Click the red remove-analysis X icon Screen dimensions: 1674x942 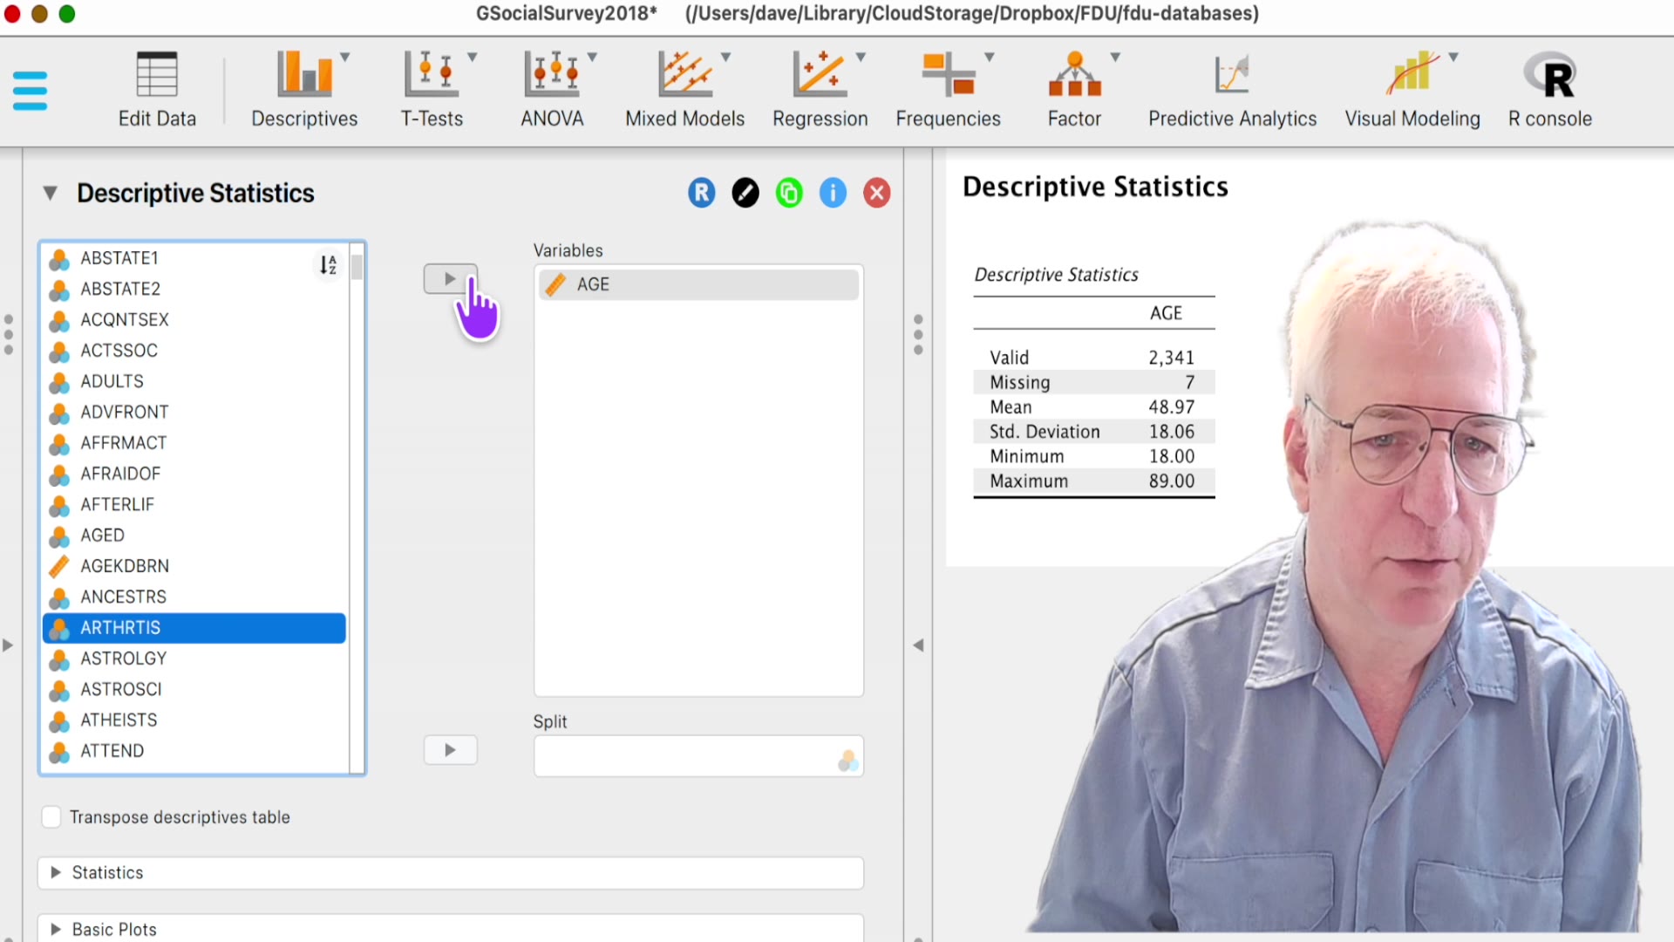[x=876, y=193]
